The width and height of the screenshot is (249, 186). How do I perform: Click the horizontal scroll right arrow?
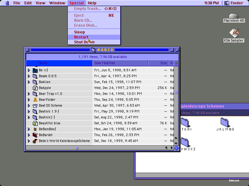point(171,148)
